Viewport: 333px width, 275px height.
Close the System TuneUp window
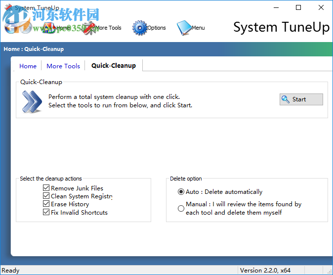[321, 7]
